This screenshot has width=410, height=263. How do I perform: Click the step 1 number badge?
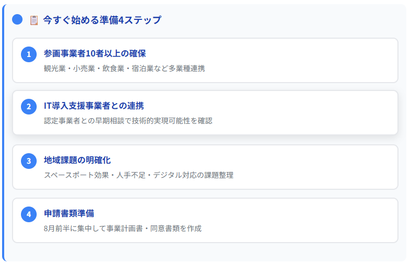[29, 54]
